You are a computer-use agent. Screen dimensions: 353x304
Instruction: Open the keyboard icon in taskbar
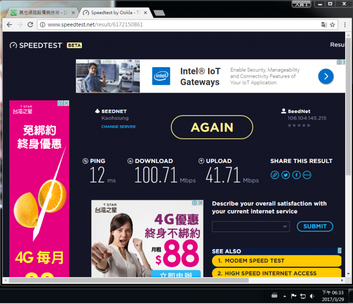click(x=275, y=296)
